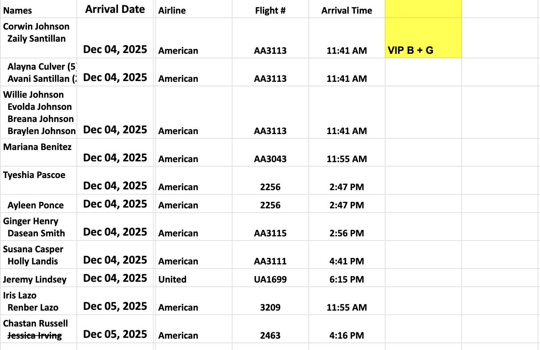Select the Arrival Time header cell
This screenshot has width=540, height=350.
tap(347, 9)
